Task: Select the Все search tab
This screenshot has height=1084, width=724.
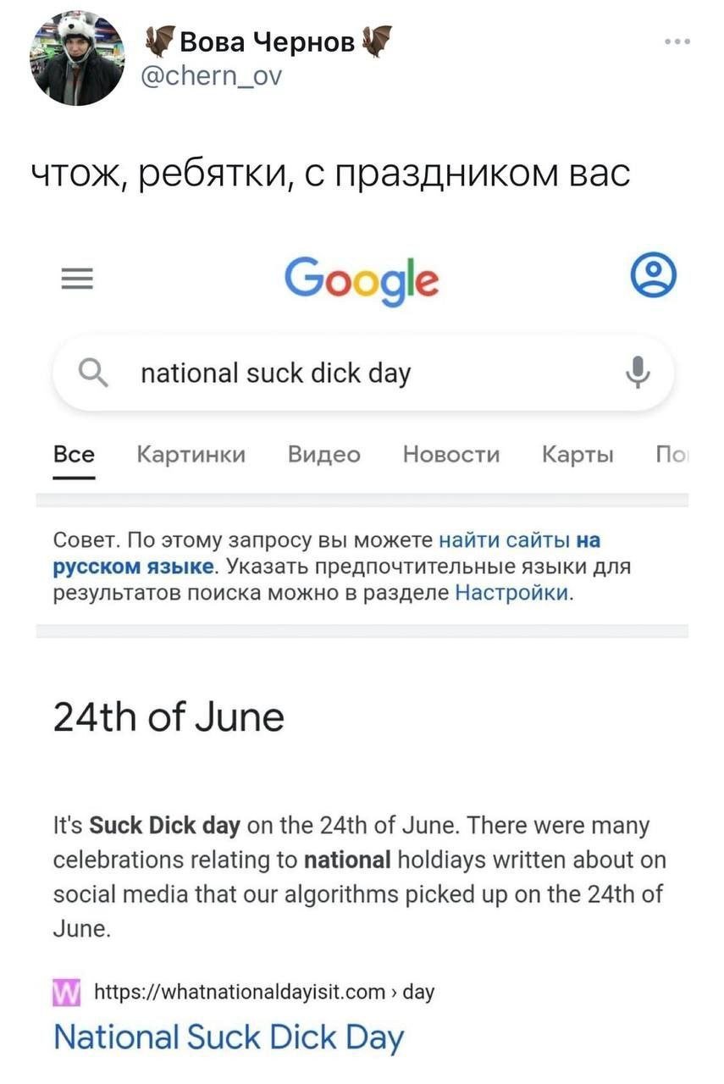Action: 74,455
